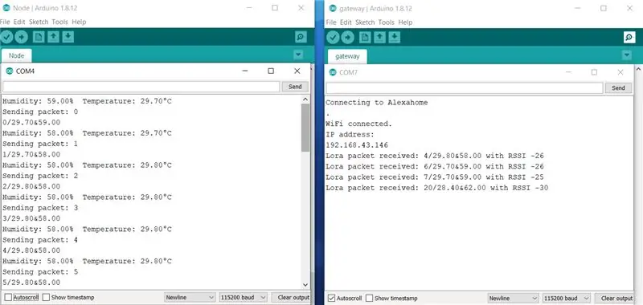Image resolution: width=643 pixels, height=305 pixels.
Task: Save sketch icon in gateway window
Action: coord(394,38)
